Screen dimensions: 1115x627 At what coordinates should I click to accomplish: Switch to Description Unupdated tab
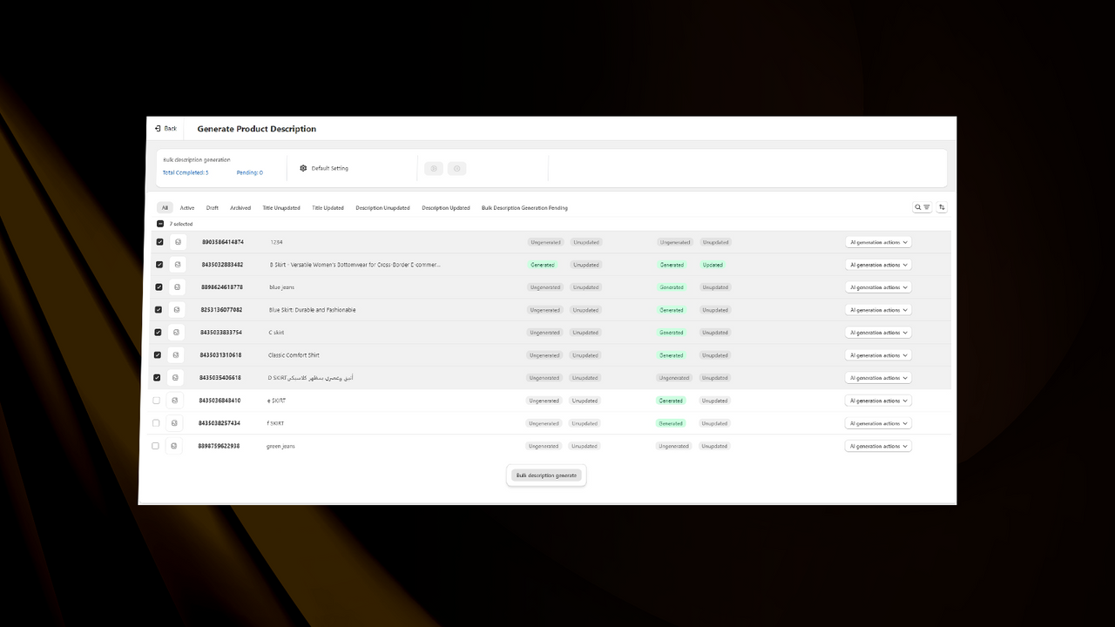[x=382, y=208]
